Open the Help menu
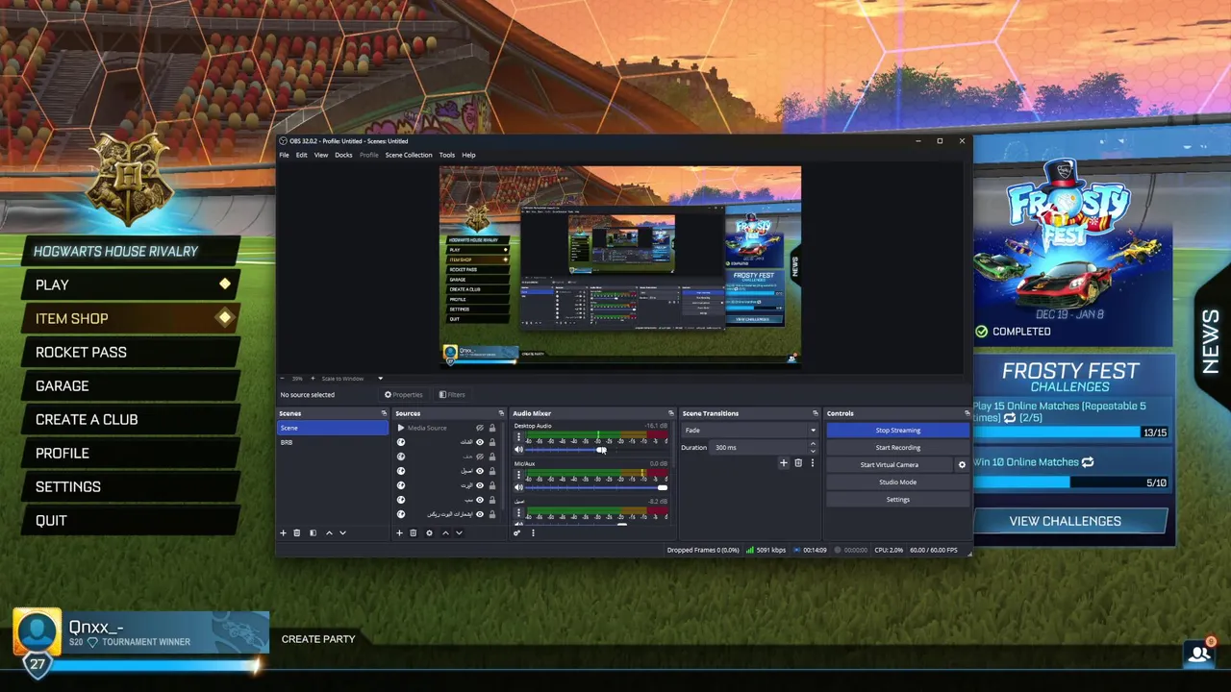This screenshot has height=692, width=1231. click(x=468, y=155)
